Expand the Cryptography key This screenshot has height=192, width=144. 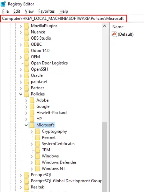click(32, 131)
